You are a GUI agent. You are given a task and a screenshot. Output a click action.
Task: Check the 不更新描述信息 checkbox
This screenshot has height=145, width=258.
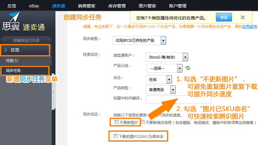pos(143,122)
